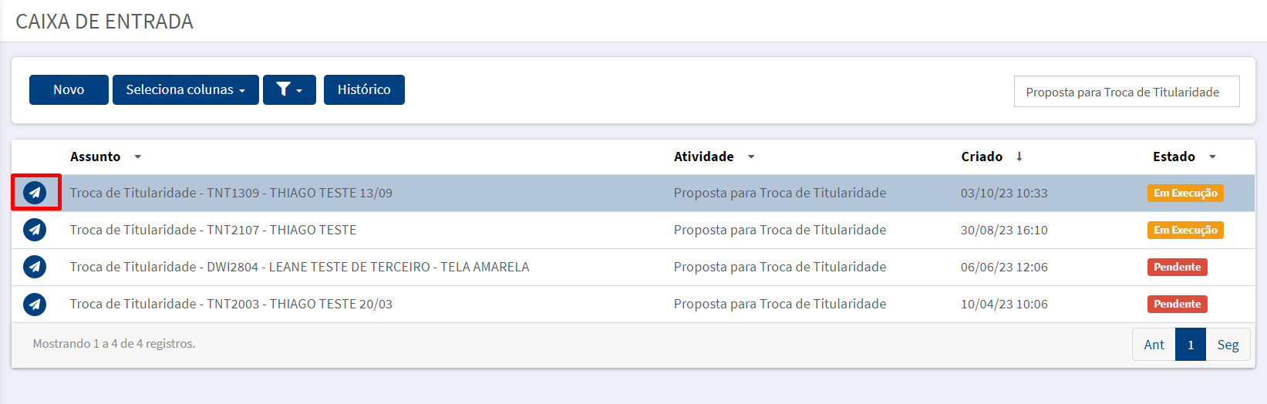Click paper plane icon for TNT2107 row

(35, 230)
